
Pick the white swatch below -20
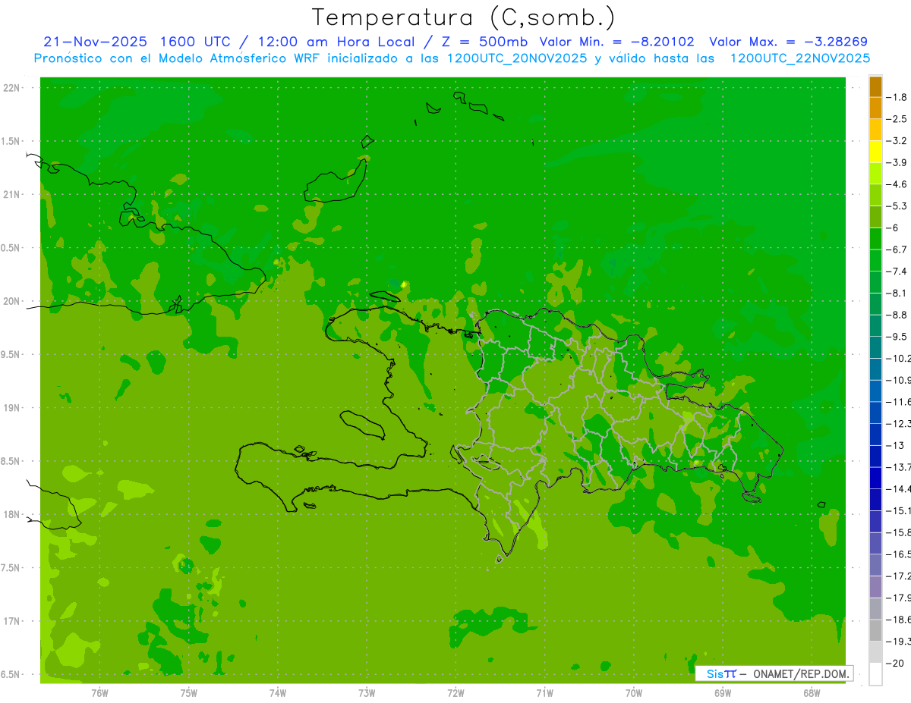[875, 674]
